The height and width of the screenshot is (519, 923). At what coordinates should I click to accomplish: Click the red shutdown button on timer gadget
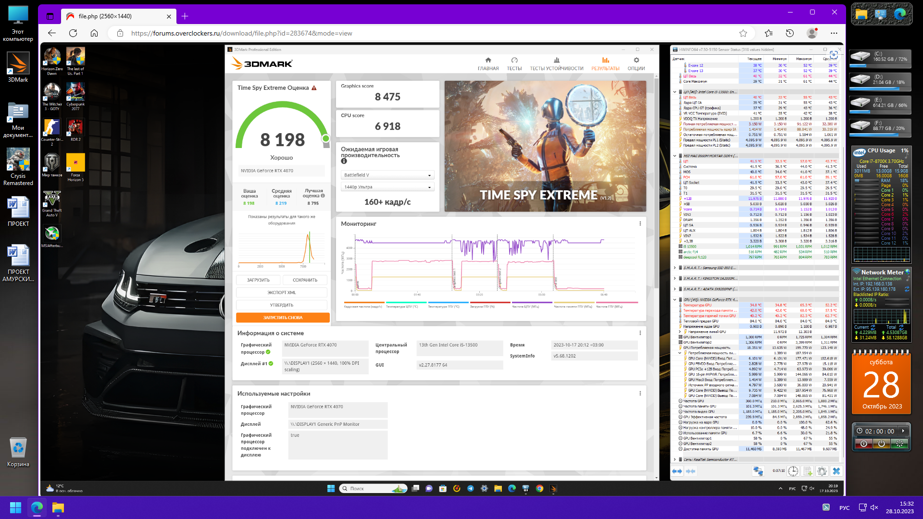click(864, 444)
